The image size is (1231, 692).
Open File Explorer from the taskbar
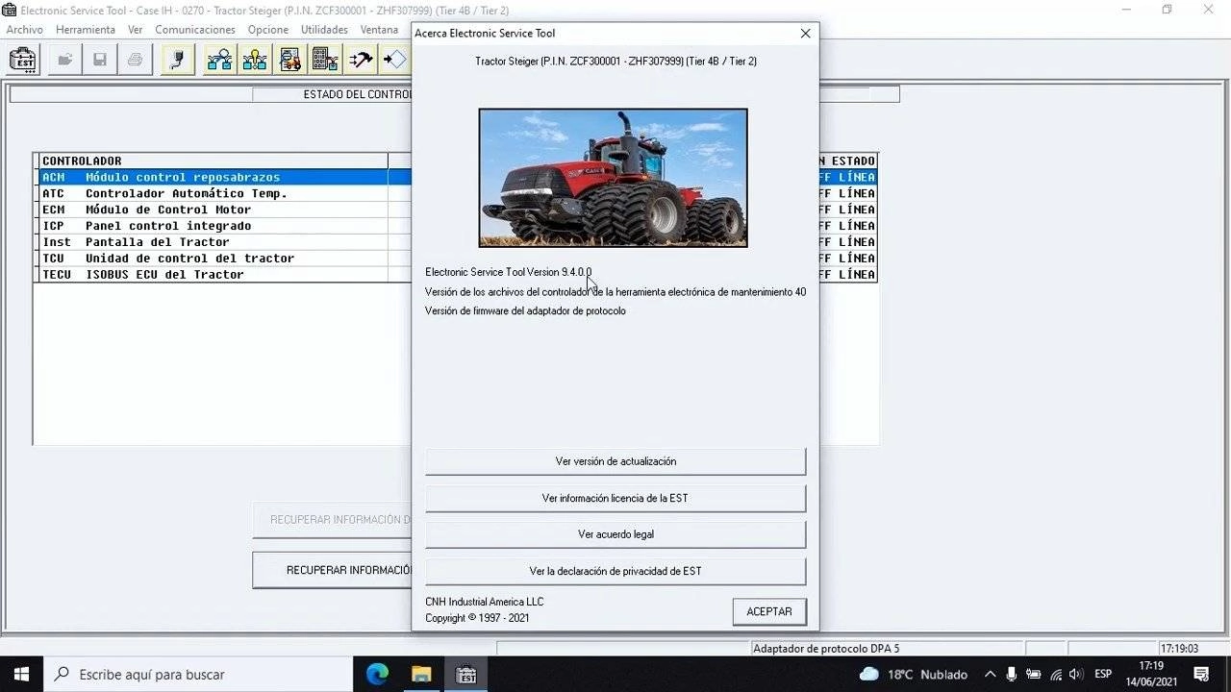[x=421, y=674]
